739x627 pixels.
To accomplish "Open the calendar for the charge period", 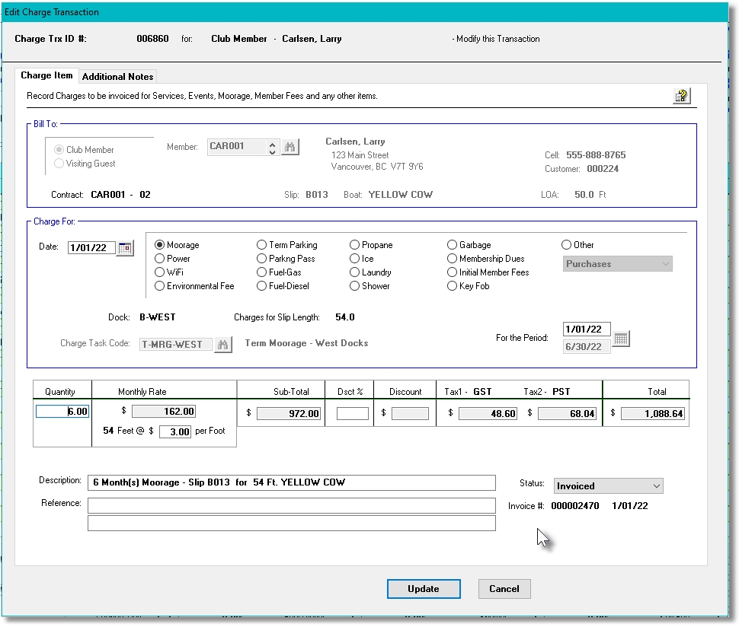I will click(x=620, y=338).
